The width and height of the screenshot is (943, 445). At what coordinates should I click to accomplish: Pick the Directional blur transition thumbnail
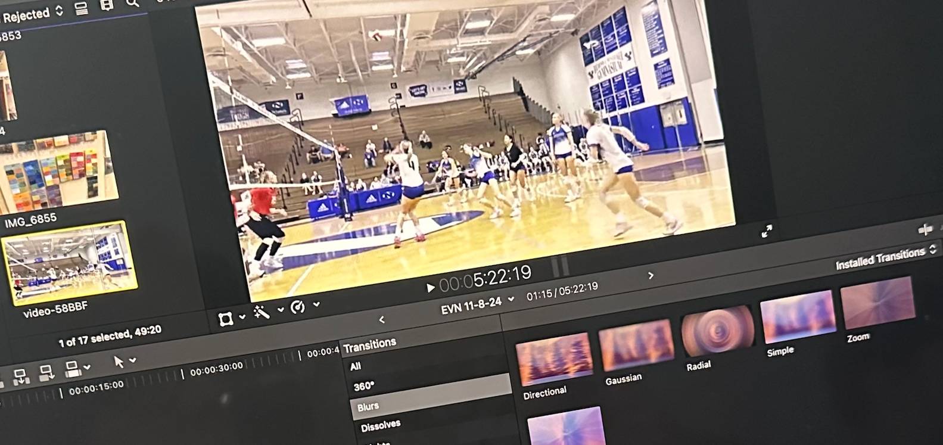[555, 359]
